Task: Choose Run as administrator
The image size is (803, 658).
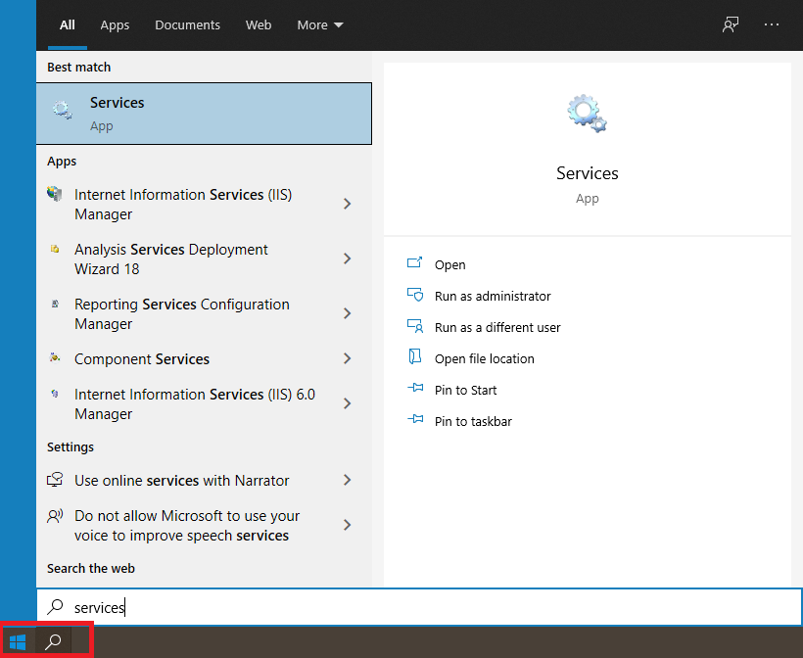Action: [x=493, y=296]
